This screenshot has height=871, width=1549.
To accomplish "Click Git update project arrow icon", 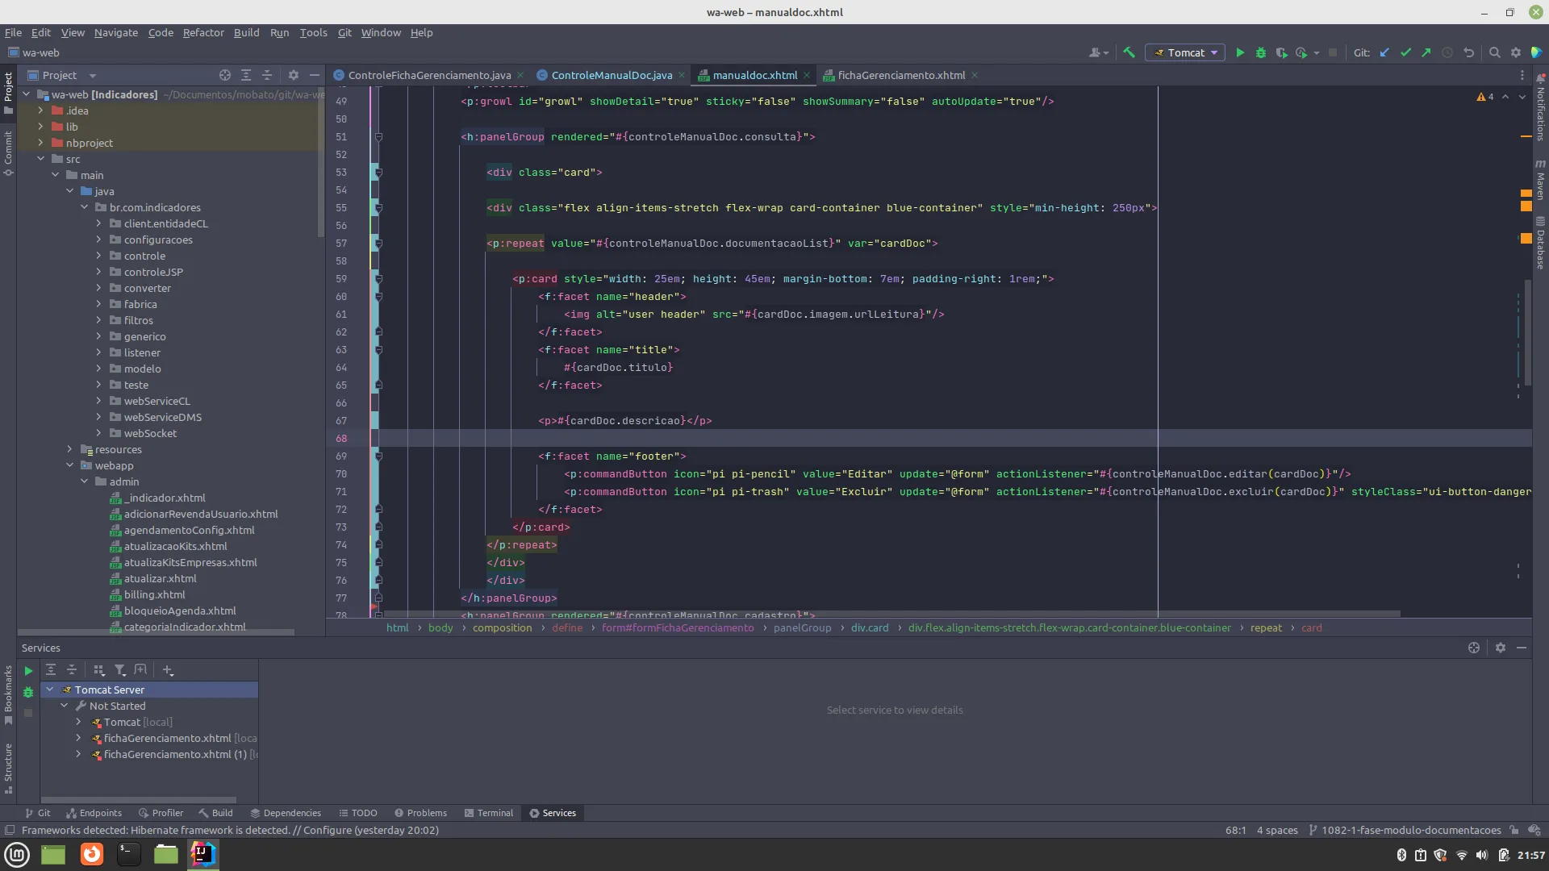I will click(x=1384, y=53).
